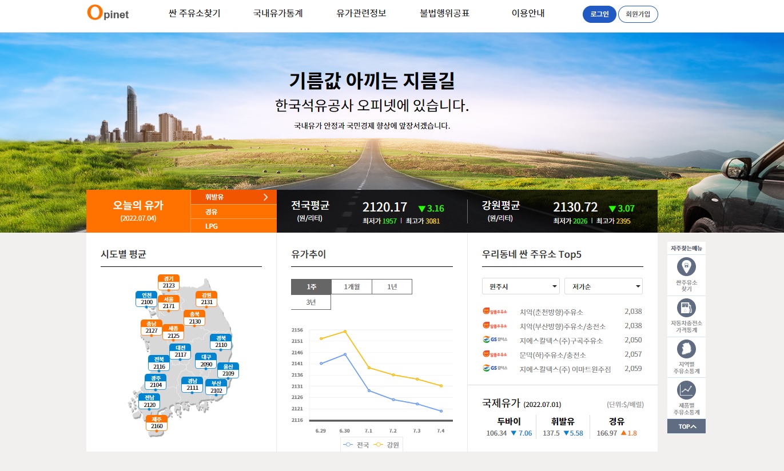Screen dimensions: 784x471
Task: Click the 자주찾는메뉴 header label
Action: [x=686, y=248]
